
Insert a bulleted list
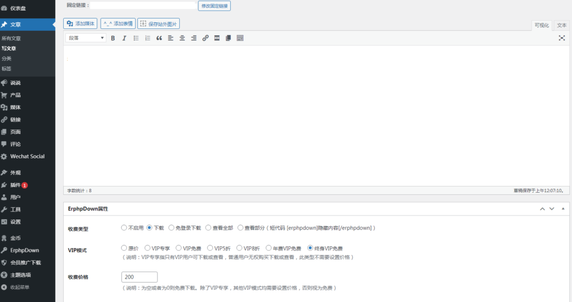[136, 38]
